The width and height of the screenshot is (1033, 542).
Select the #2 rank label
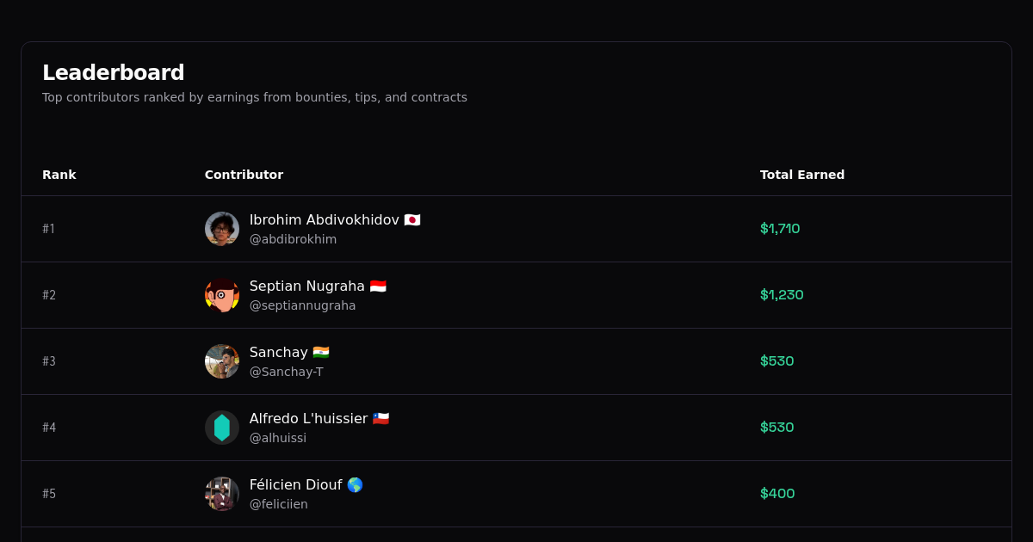(x=49, y=295)
